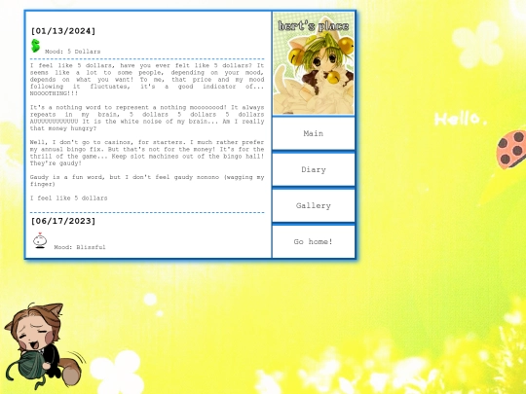
Task: Click the first paragraph about feeling like 5 dollars
Action: (147, 80)
